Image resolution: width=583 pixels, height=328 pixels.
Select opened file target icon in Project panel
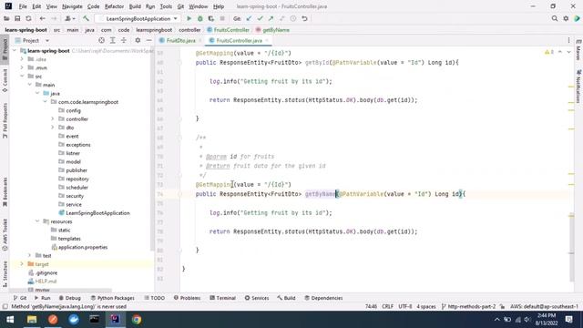click(101, 40)
